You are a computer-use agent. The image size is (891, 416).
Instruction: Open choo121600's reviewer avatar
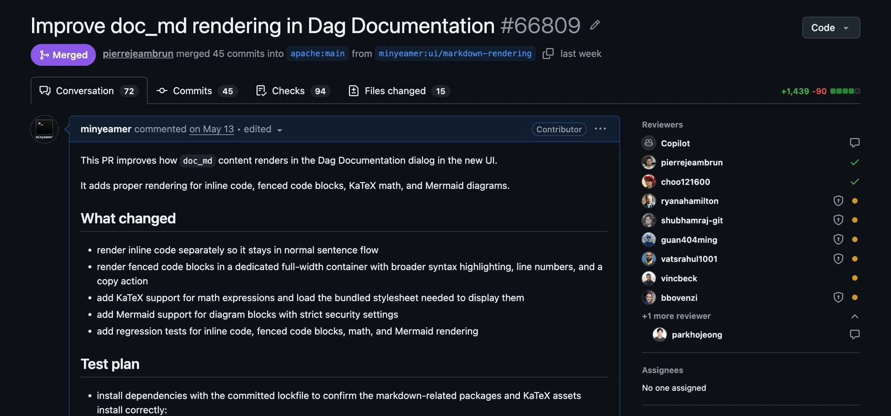point(649,182)
